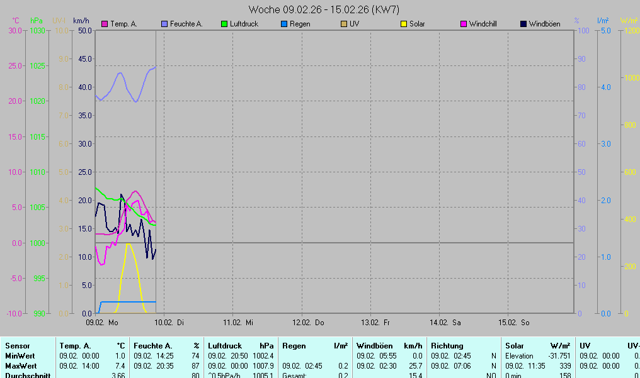Click the Sensor column header in table
This screenshot has height=378, width=640.
pyautogui.click(x=18, y=346)
